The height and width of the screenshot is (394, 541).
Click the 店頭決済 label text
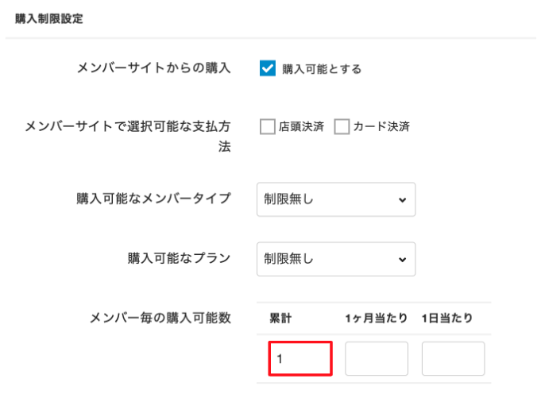point(301,127)
